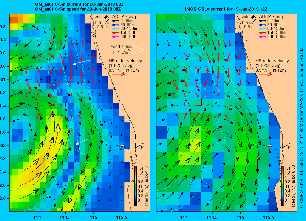Image resolution: width=306 pixels, height=221 pixels.
Task: Click 'HF radar velocity' label in left panel
Action: coord(125,61)
